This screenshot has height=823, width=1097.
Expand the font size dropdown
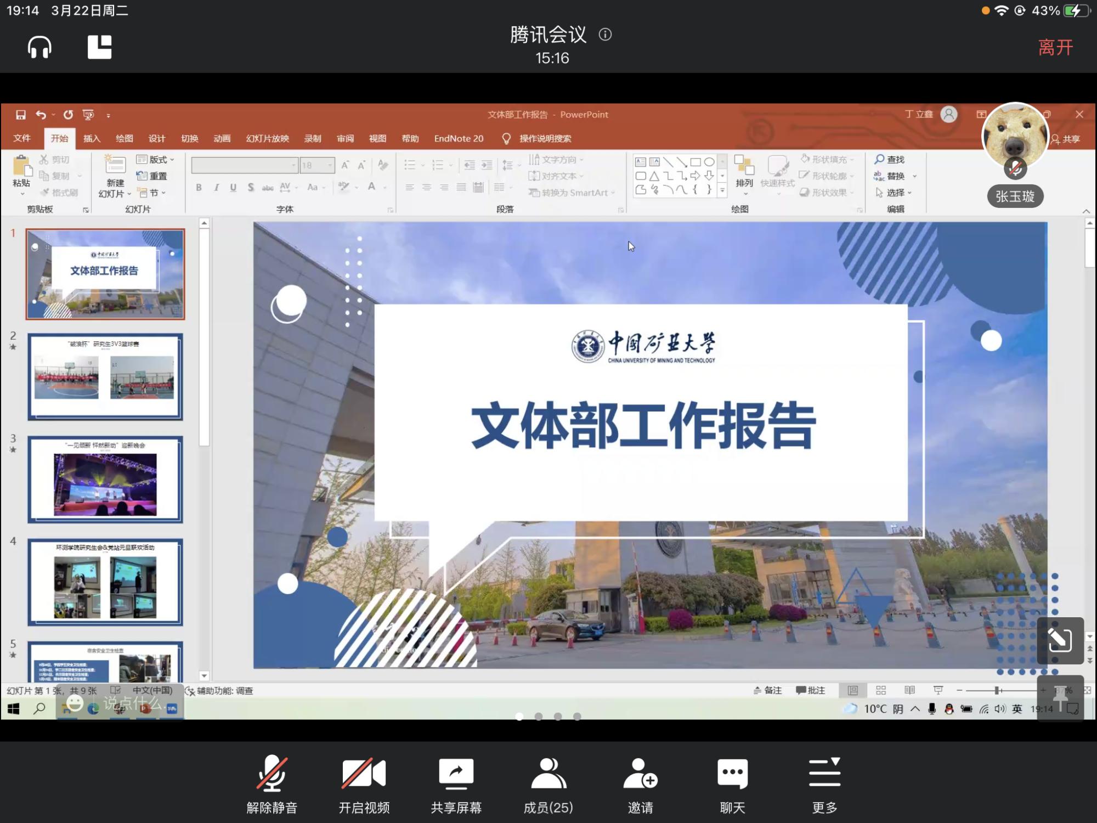(330, 165)
